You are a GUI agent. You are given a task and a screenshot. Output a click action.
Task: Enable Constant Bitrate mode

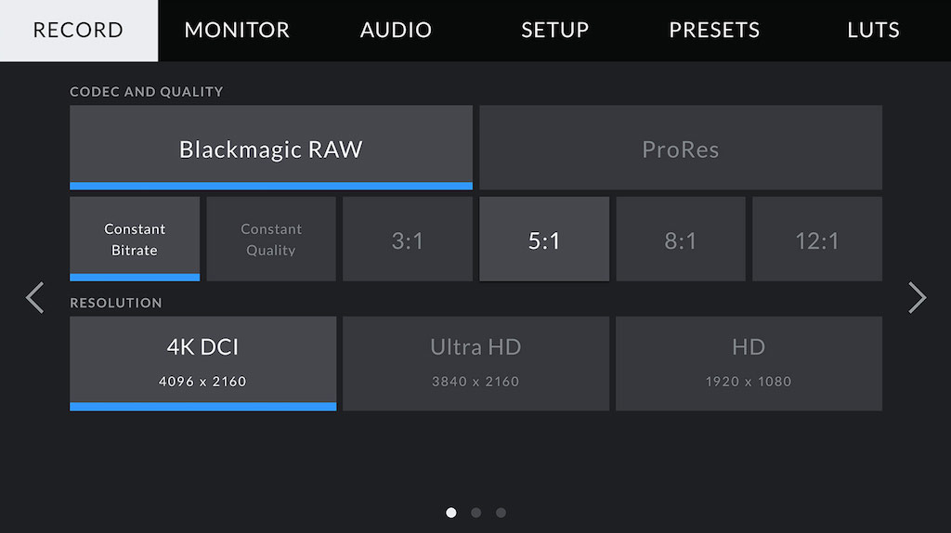pos(135,239)
